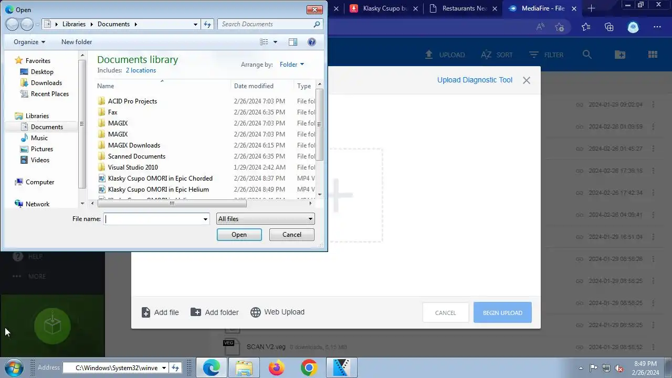
Task: Select Desktop in navigation pane
Action: [x=42, y=72]
